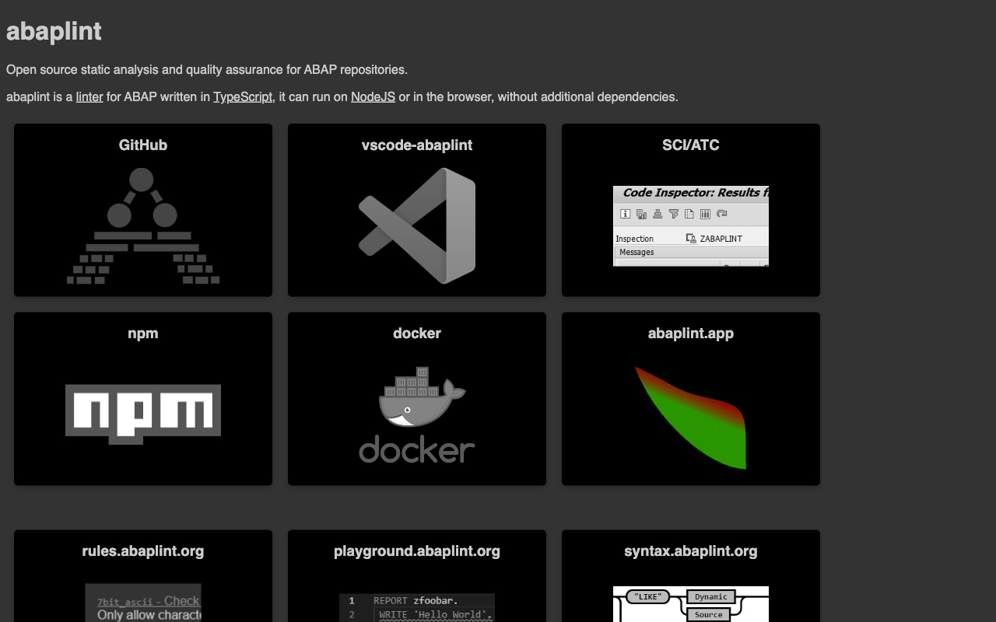Screen dimensions: 996x622
Task: Click the docker card title
Action: pyautogui.click(x=417, y=334)
